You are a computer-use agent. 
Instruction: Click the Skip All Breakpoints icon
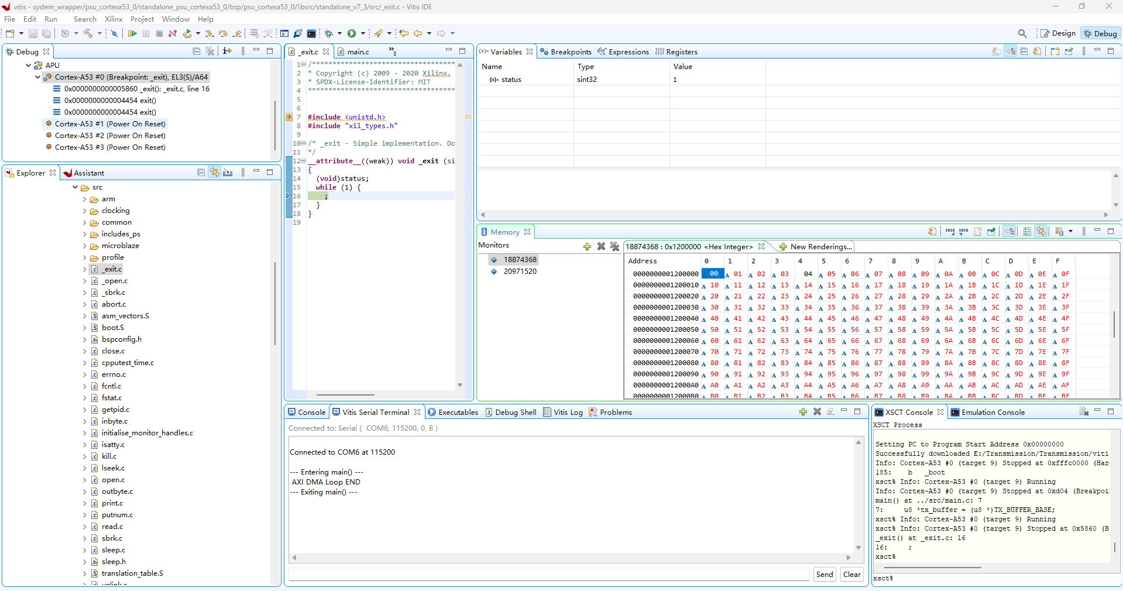114,33
